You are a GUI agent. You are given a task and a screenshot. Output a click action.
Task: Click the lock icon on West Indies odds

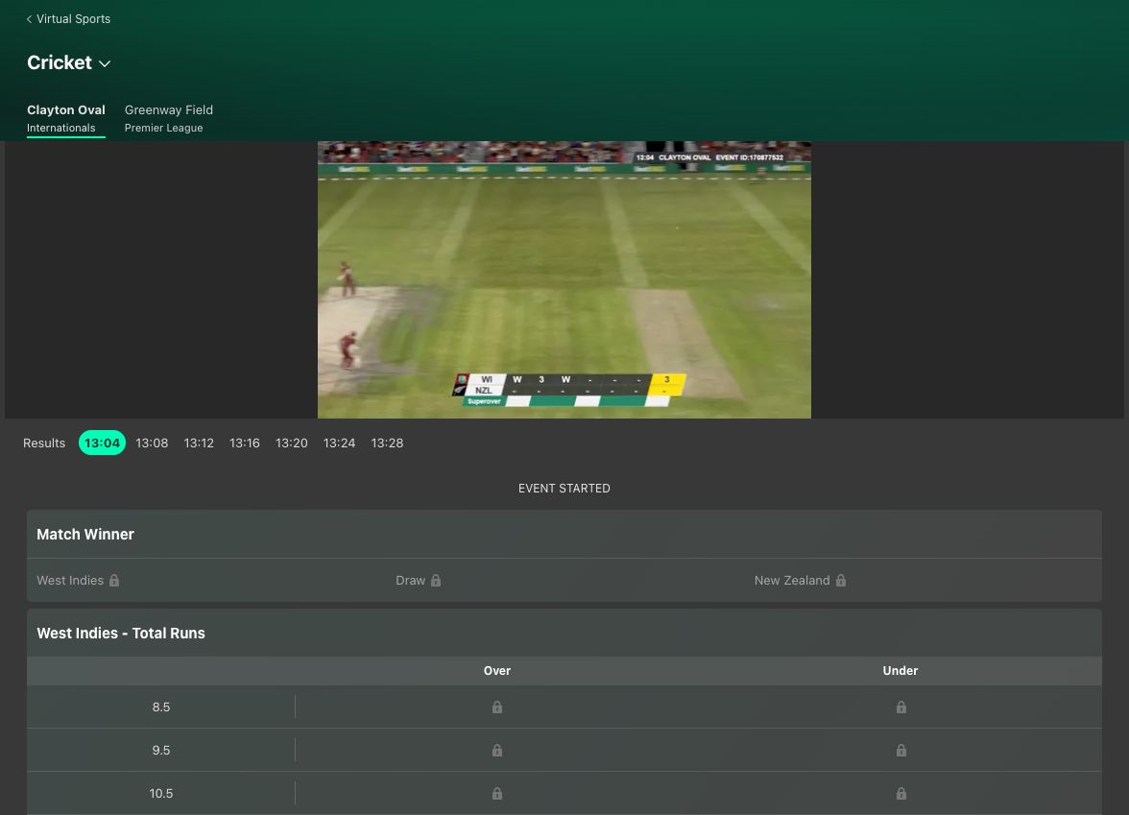(113, 580)
